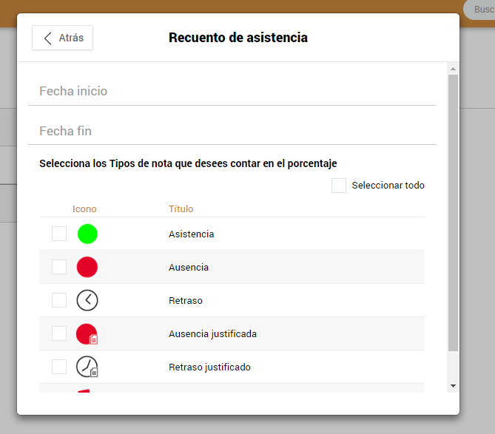Click the Título column header
Screen dimensions: 495x434
(x=181, y=208)
